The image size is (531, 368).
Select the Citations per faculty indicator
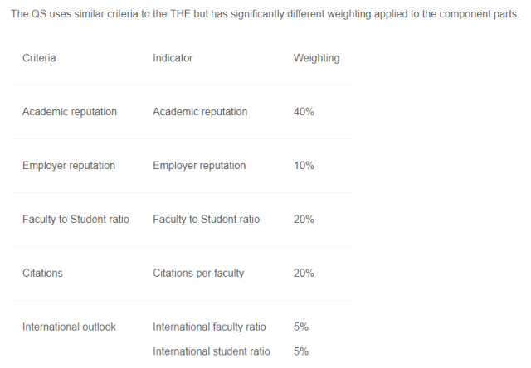198,273
